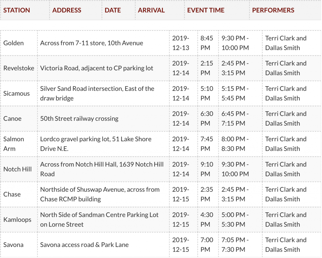This screenshot has width=322, height=258.
Task: Click the 8:45 PM arrival for Golden
Action: click(207, 43)
